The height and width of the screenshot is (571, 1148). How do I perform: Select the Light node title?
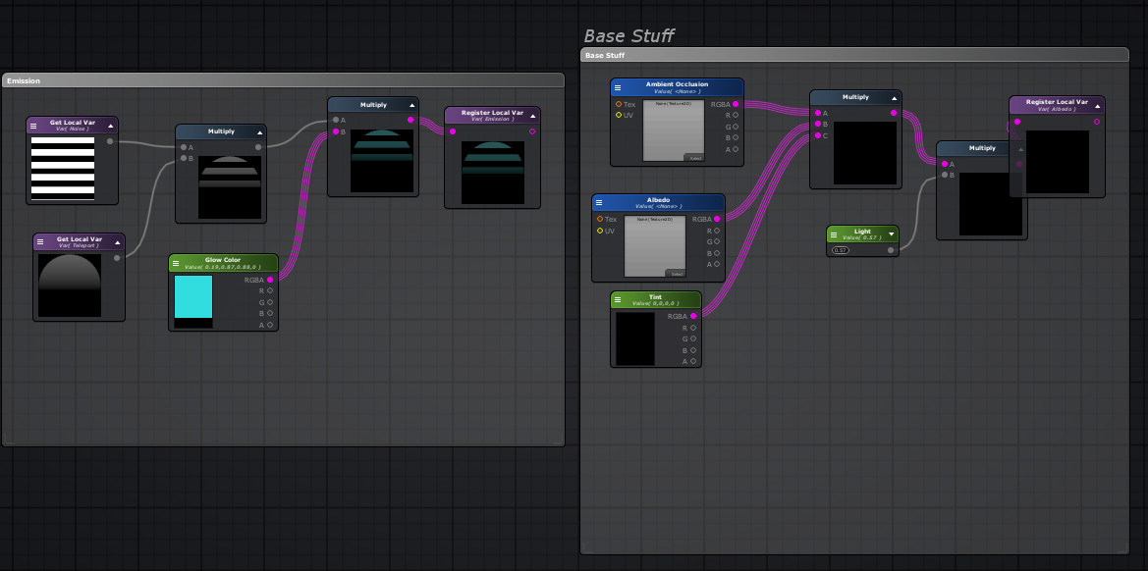862,231
